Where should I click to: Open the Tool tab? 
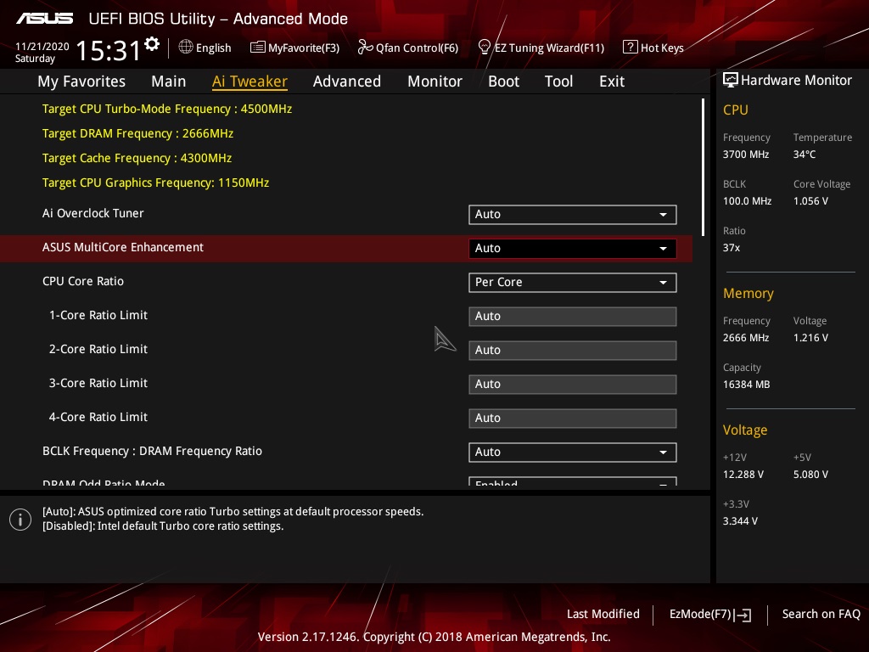558,81
